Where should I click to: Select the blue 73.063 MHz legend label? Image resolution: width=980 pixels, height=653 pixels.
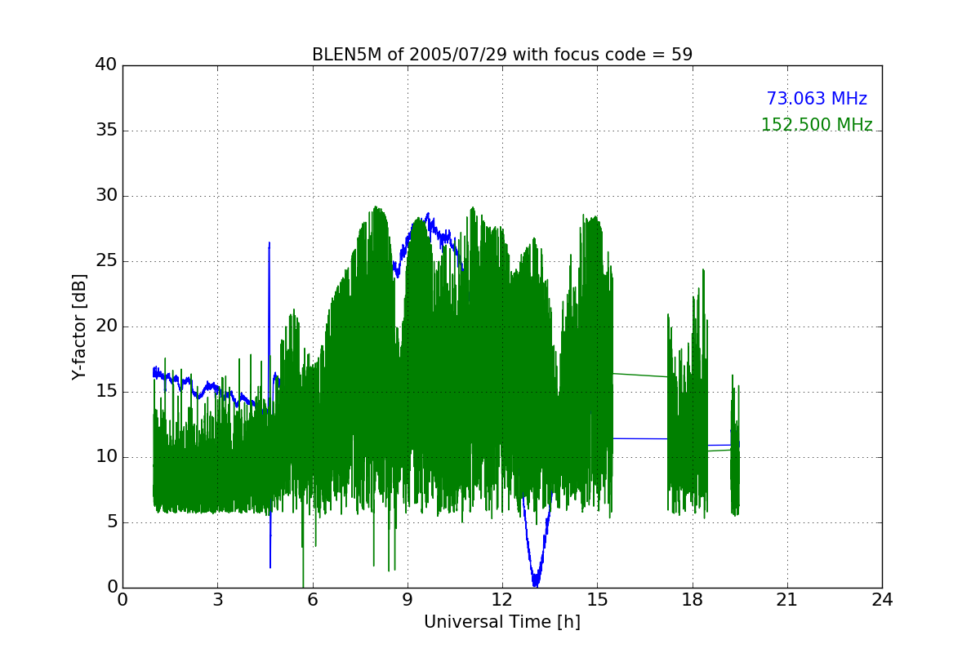(817, 99)
